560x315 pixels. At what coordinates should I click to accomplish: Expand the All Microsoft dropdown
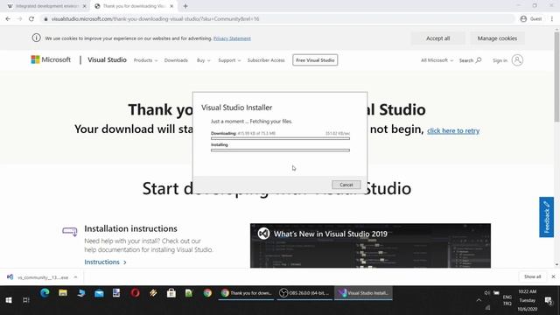pos(437,60)
